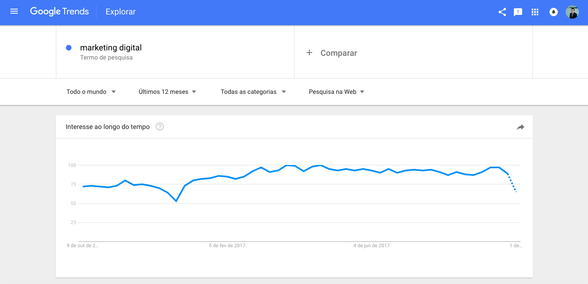The height and width of the screenshot is (284, 588).
Task: Click the plus icon to compare
Action: [309, 53]
